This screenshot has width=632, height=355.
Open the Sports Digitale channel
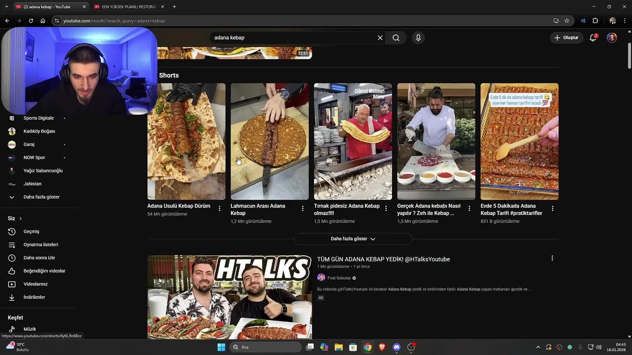38,118
